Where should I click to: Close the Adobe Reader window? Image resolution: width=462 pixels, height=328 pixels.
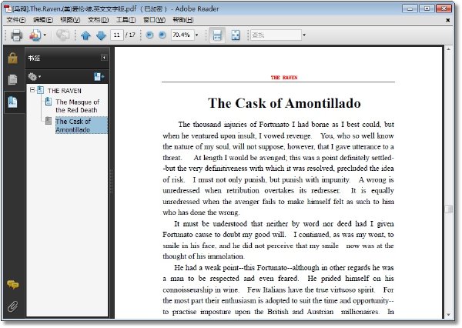click(x=444, y=8)
